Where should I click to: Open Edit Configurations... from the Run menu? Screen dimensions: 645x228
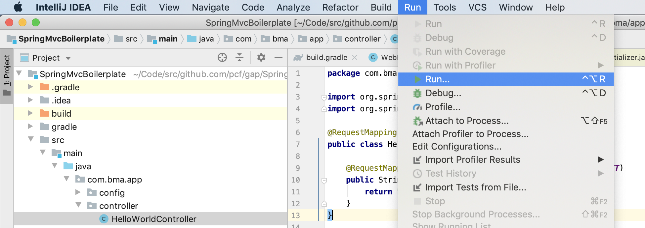click(x=506, y=147)
